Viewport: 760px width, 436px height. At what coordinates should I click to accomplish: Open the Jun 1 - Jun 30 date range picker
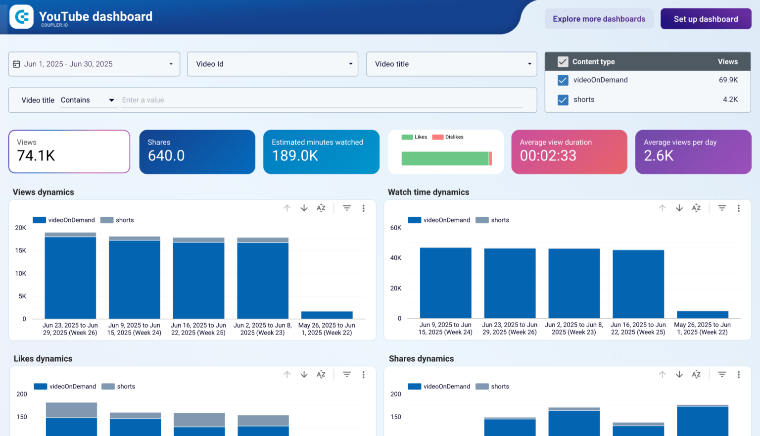coord(94,64)
